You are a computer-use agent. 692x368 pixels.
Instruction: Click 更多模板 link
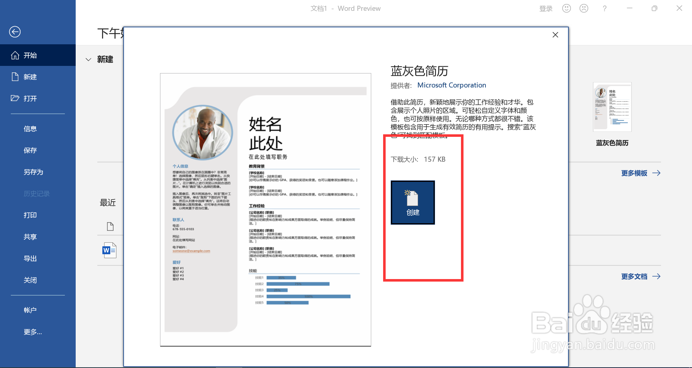(641, 173)
